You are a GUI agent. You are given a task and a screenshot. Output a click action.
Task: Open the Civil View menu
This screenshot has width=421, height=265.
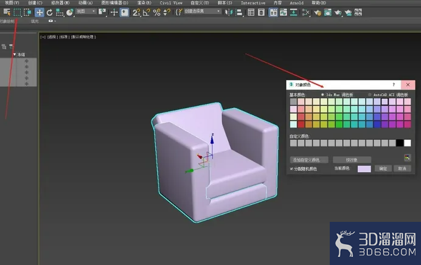(x=171, y=2)
